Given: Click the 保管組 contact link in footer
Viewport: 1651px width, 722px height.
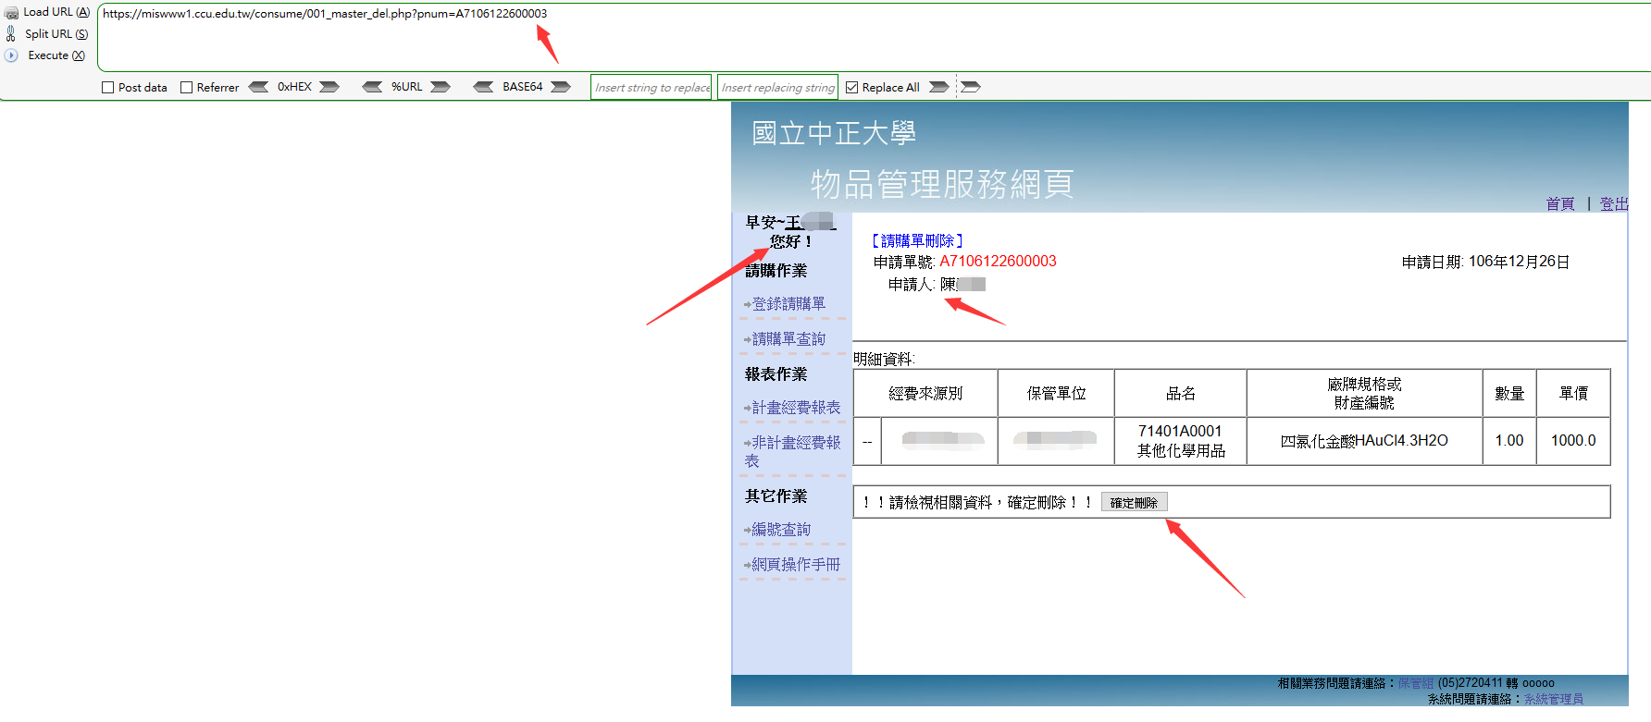Looking at the screenshot, I should [1415, 683].
